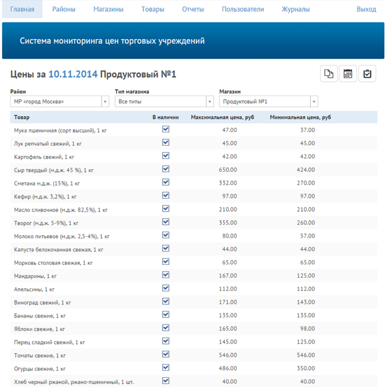Go to the Районы menu item

pos(64,9)
